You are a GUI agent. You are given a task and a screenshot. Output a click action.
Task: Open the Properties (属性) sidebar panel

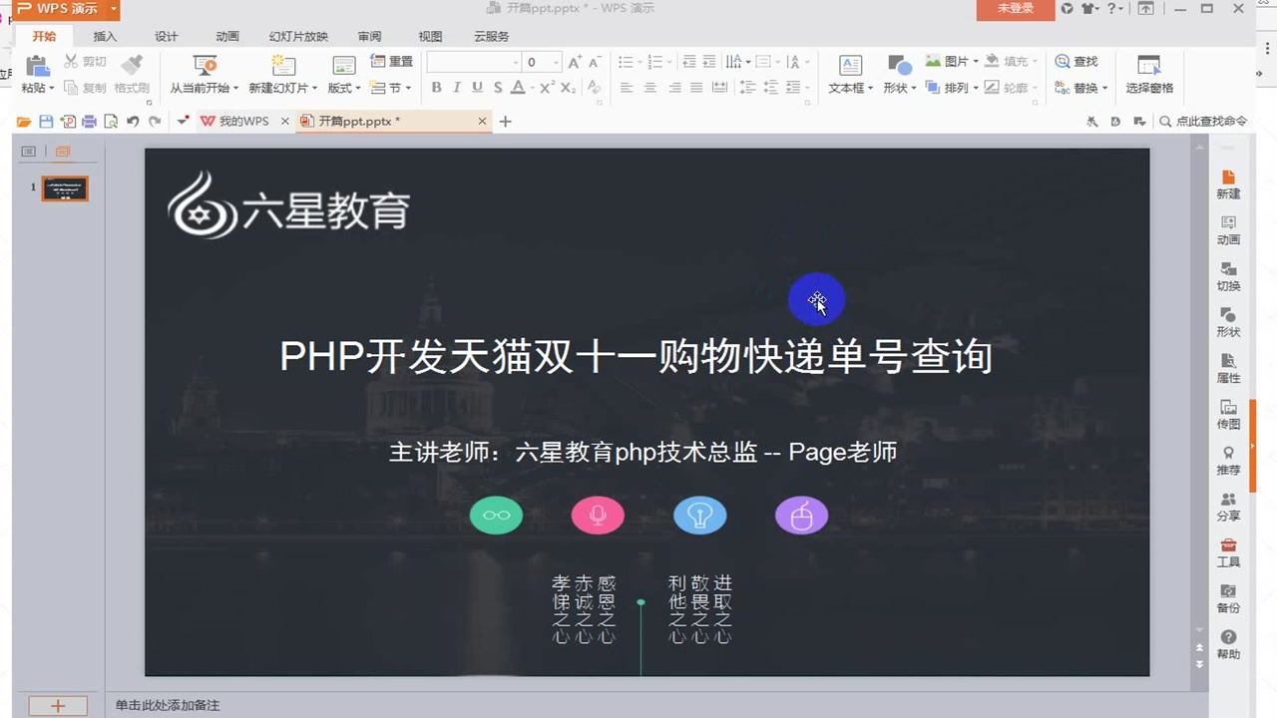click(x=1228, y=368)
